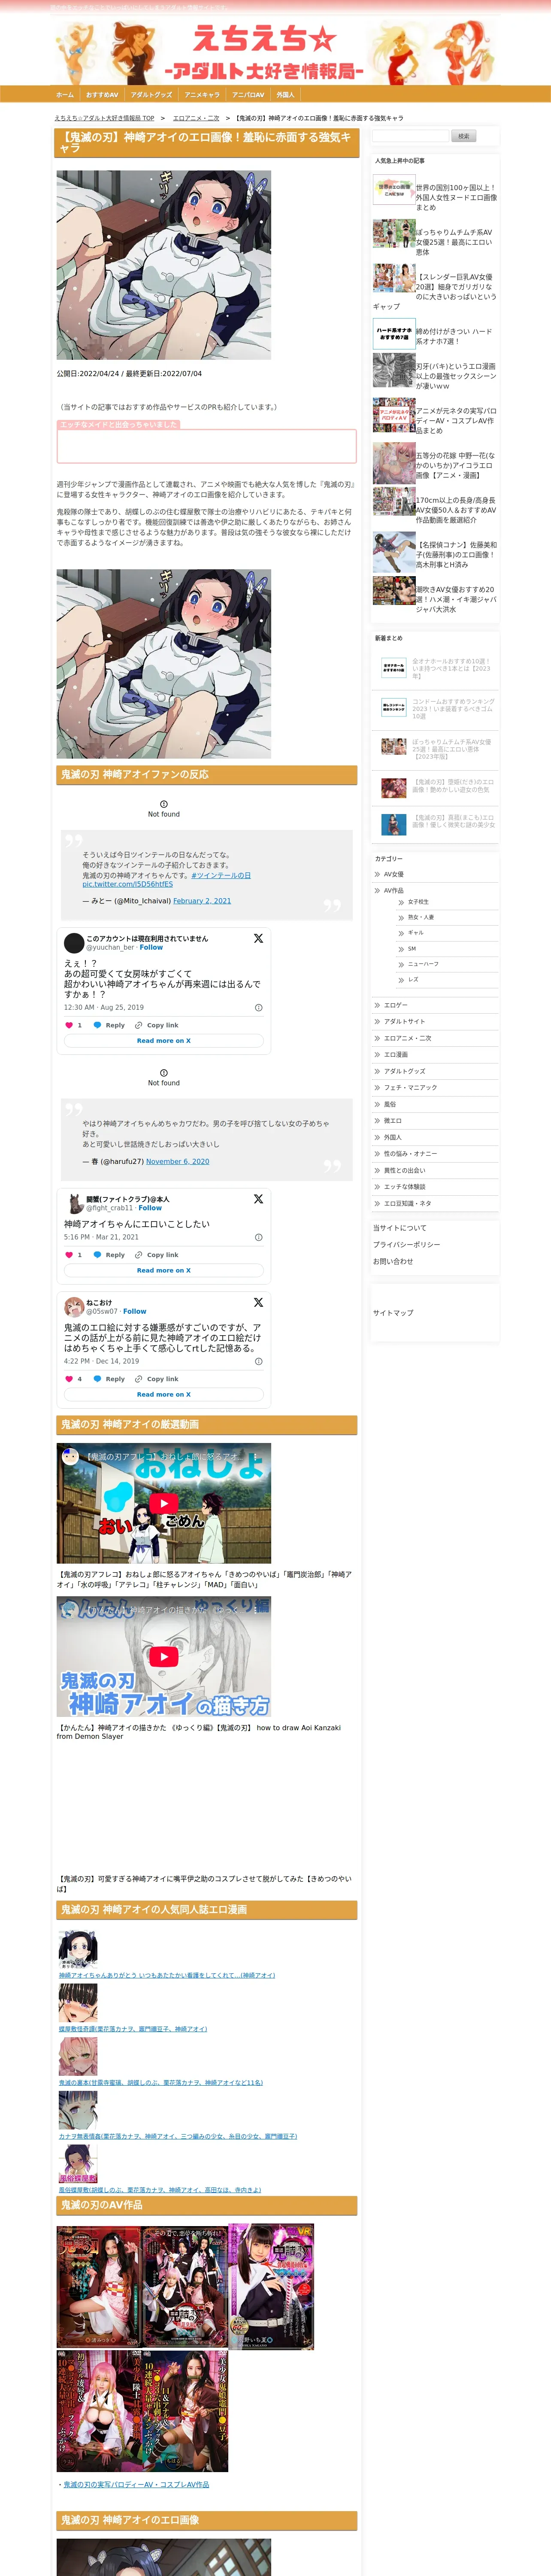
Task: Play the 神崎アオイの描き方 YouTube video
Action: (164, 1657)
